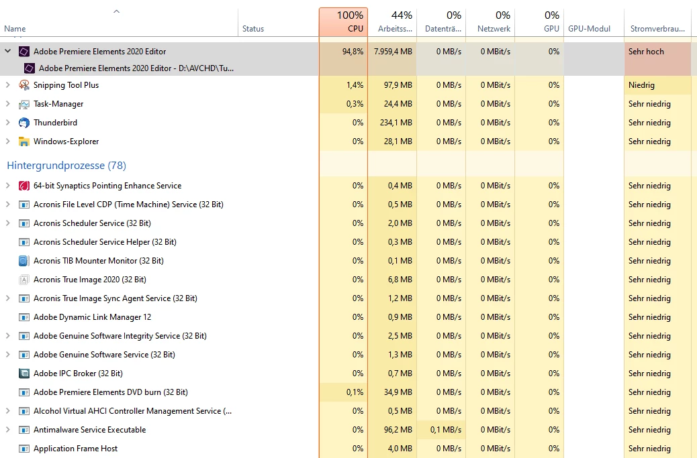This screenshot has height=458, width=697.
Task: Click the 234,1 MB memory value for Thunderbird
Action: [x=396, y=123]
